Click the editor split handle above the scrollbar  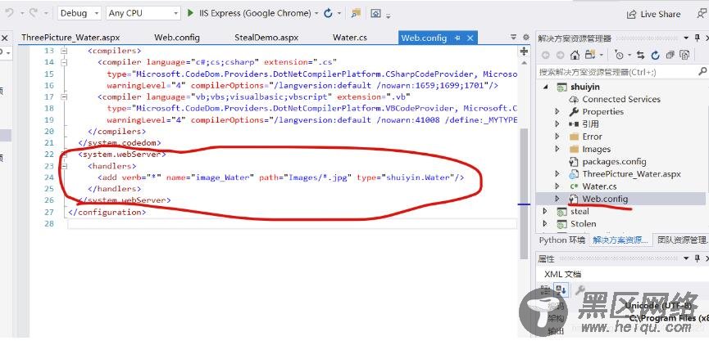(525, 51)
